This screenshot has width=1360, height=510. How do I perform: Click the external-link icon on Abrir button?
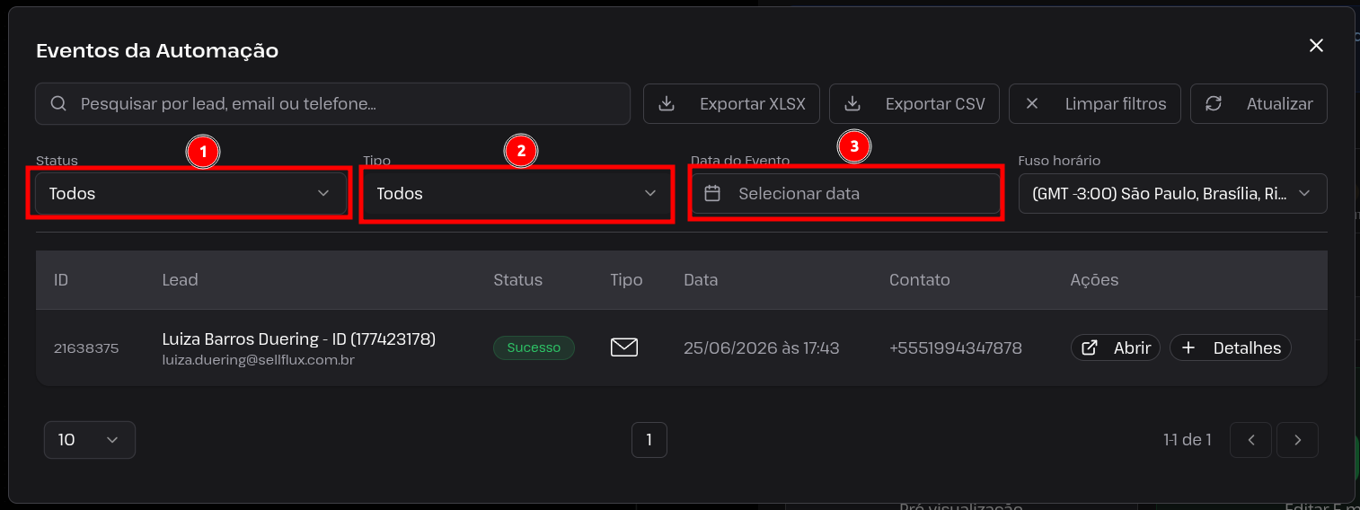pos(1089,347)
